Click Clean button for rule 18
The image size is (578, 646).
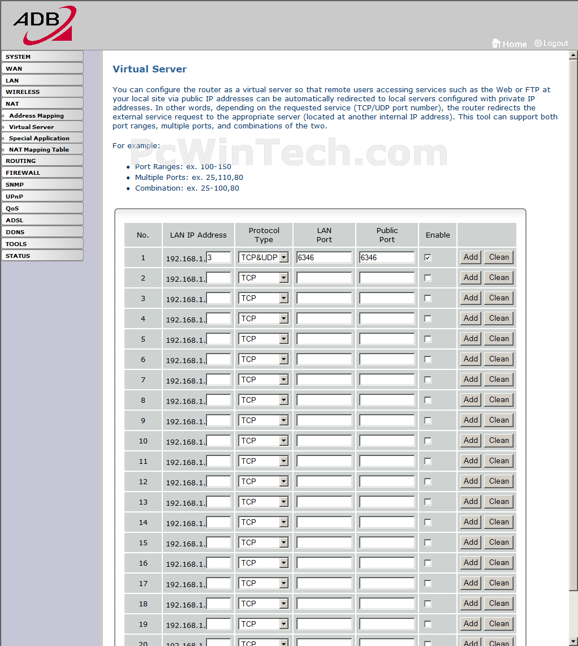[x=499, y=603]
